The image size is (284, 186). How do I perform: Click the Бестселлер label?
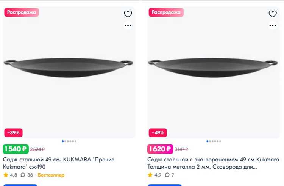[51, 175]
